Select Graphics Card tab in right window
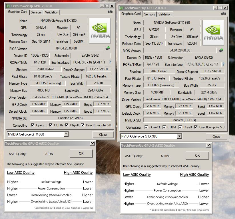 coord(131,14)
